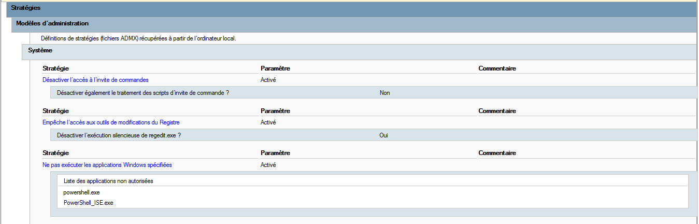Click the ADMX policy definitions description text
The width and height of the screenshot is (699, 224).
pyautogui.click(x=138, y=38)
